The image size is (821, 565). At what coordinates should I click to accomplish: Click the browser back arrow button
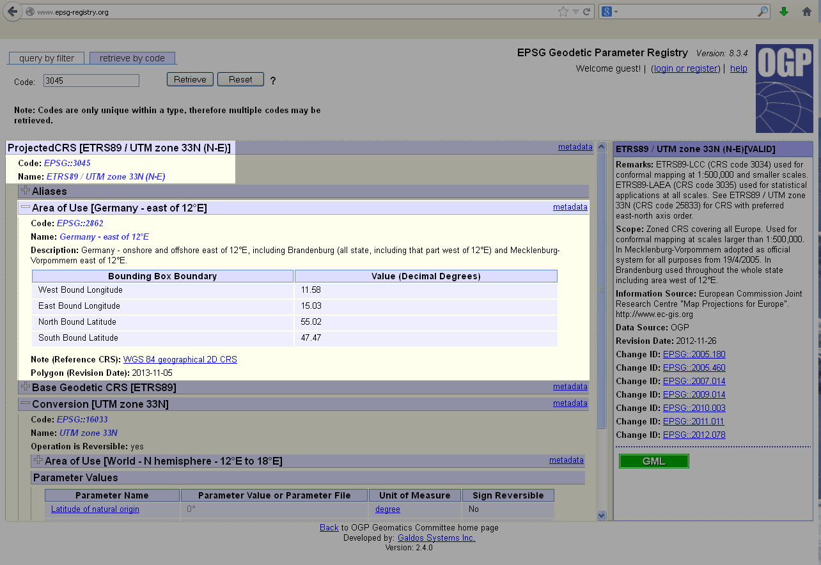[12, 12]
